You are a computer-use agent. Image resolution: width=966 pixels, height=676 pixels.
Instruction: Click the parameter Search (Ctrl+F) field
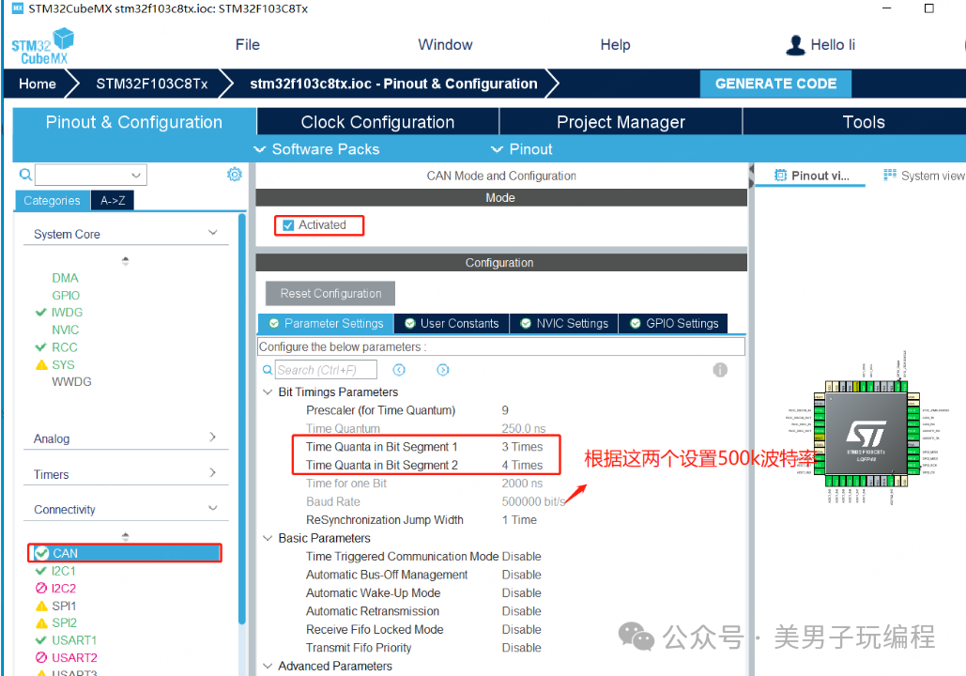point(326,370)
